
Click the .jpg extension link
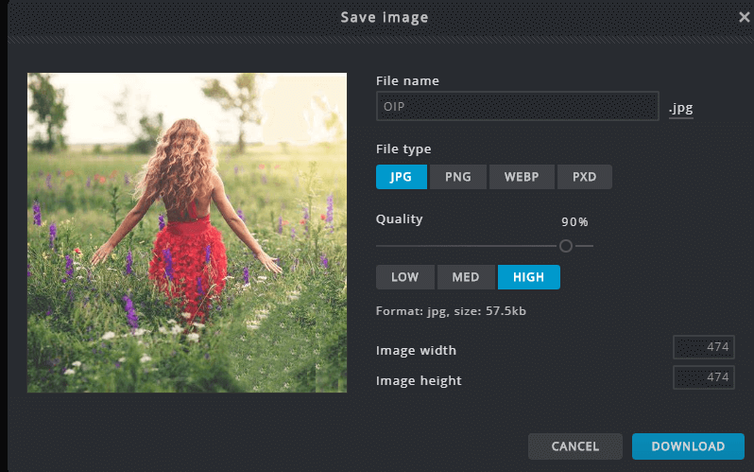point(680,108)
